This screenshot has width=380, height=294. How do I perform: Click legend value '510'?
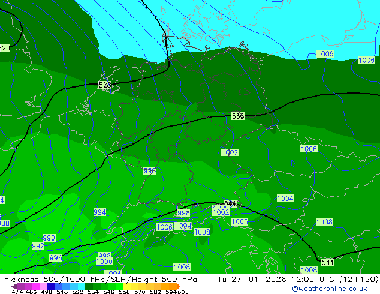pyautogui.click(x=62, y=292)
